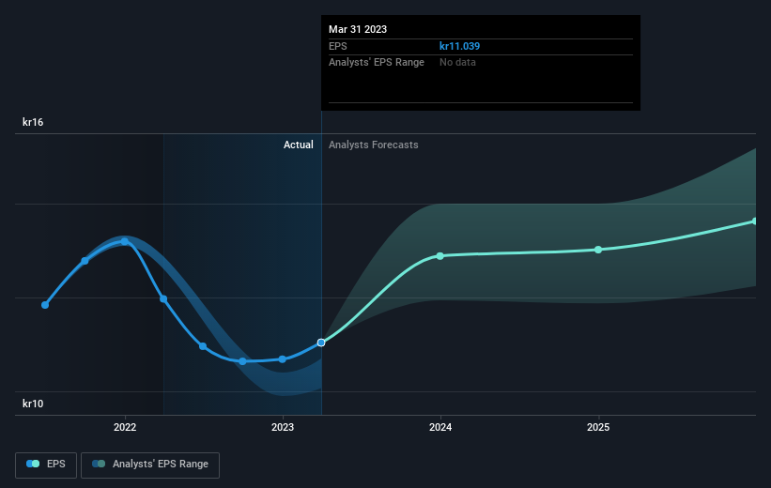Select the lowest EPS point before 2023
The image size is (771, 488).
pos(242,361)
